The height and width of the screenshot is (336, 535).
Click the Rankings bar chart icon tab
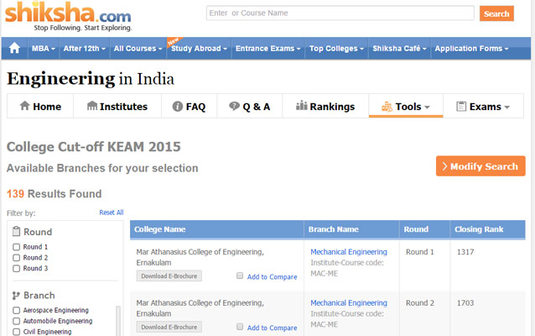(300, 107)
